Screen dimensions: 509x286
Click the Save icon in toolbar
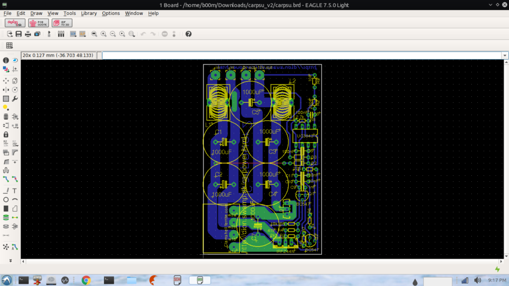click(x=18, y=34)
